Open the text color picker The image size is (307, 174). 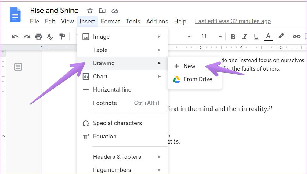coord(268,37)
